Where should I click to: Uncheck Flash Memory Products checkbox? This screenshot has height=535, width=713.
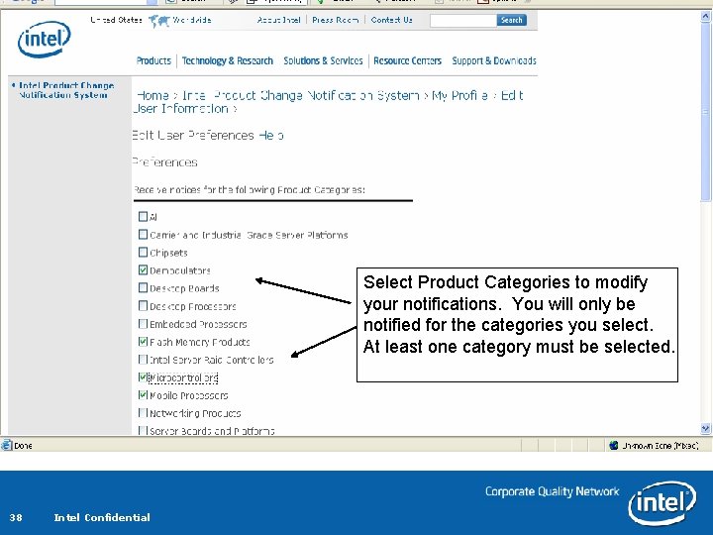point(144,341)
